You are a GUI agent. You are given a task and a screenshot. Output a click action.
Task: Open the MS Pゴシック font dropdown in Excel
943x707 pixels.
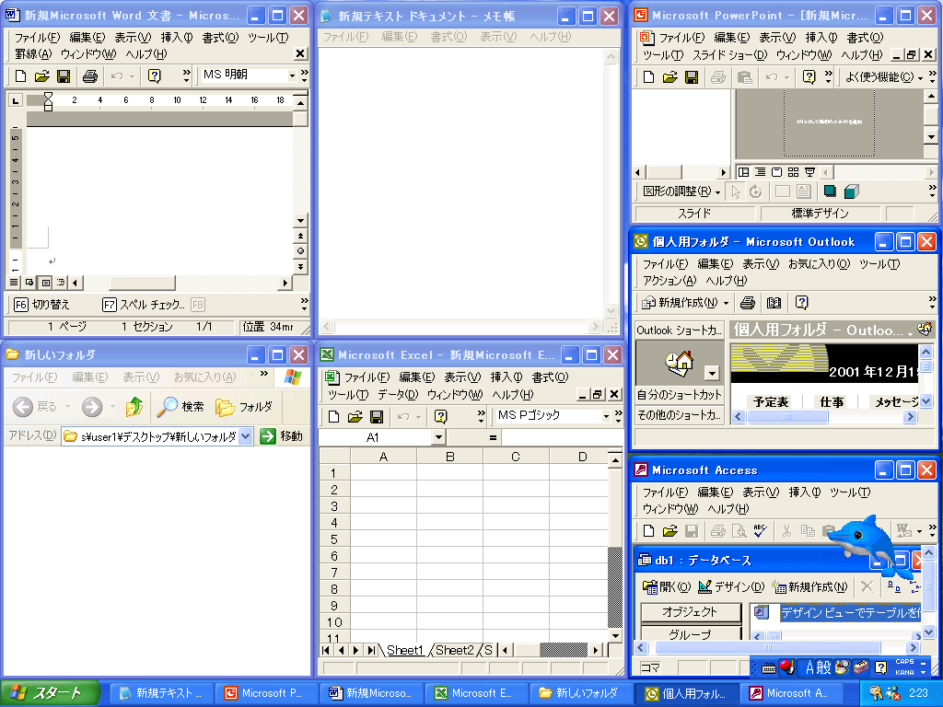click(606, 416)
